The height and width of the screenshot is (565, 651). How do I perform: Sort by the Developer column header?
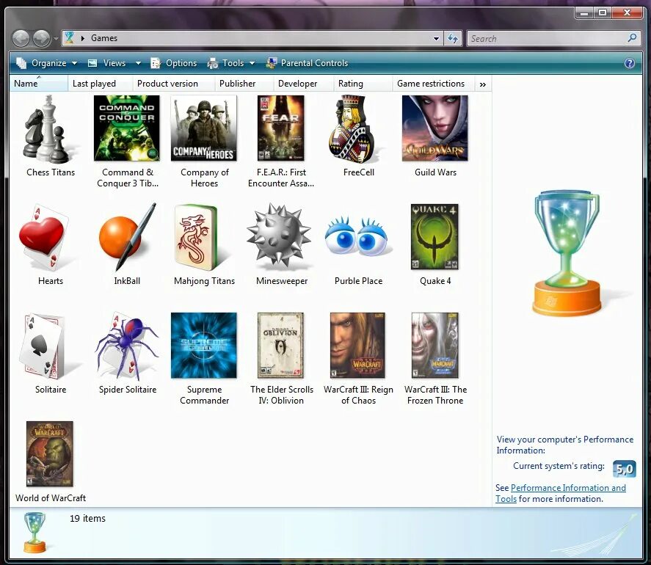(x=304, y=84)
